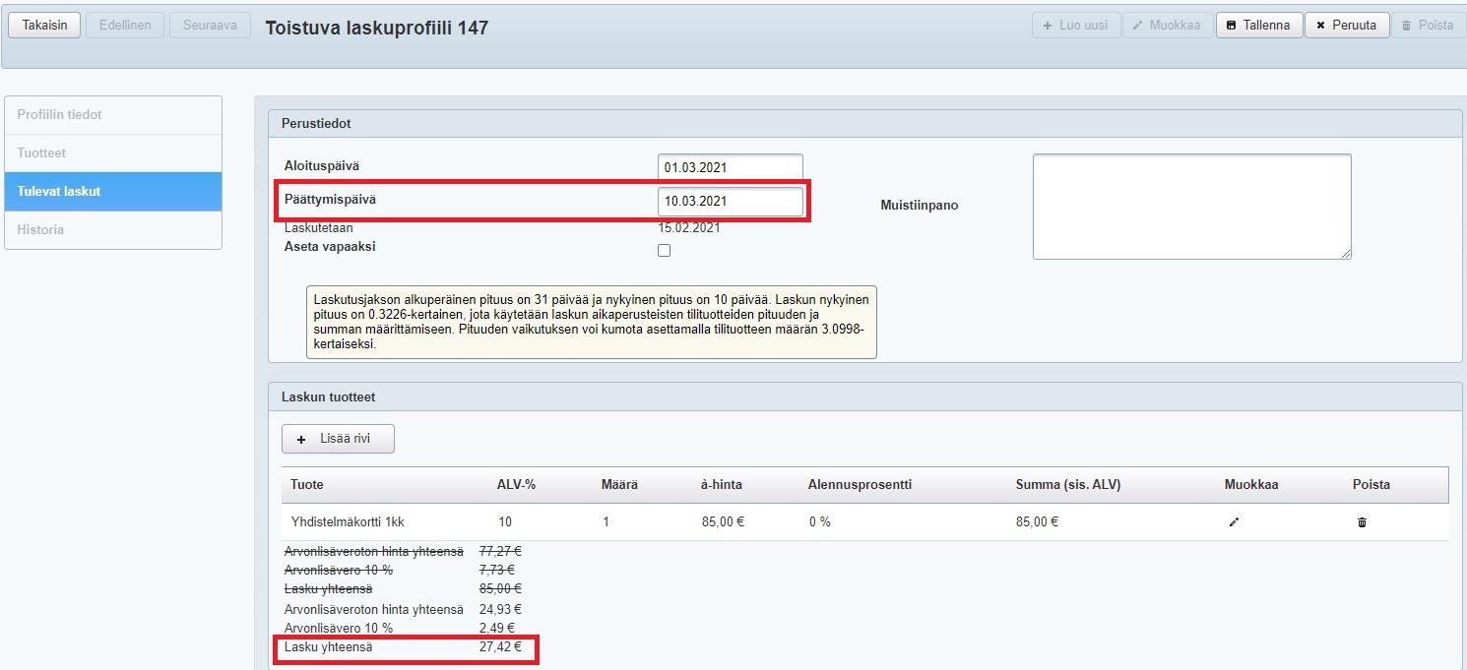The width and height of the screenshot is (1467, 670).
Task: Click the Seuraava next button
Action: click(210, 26)
